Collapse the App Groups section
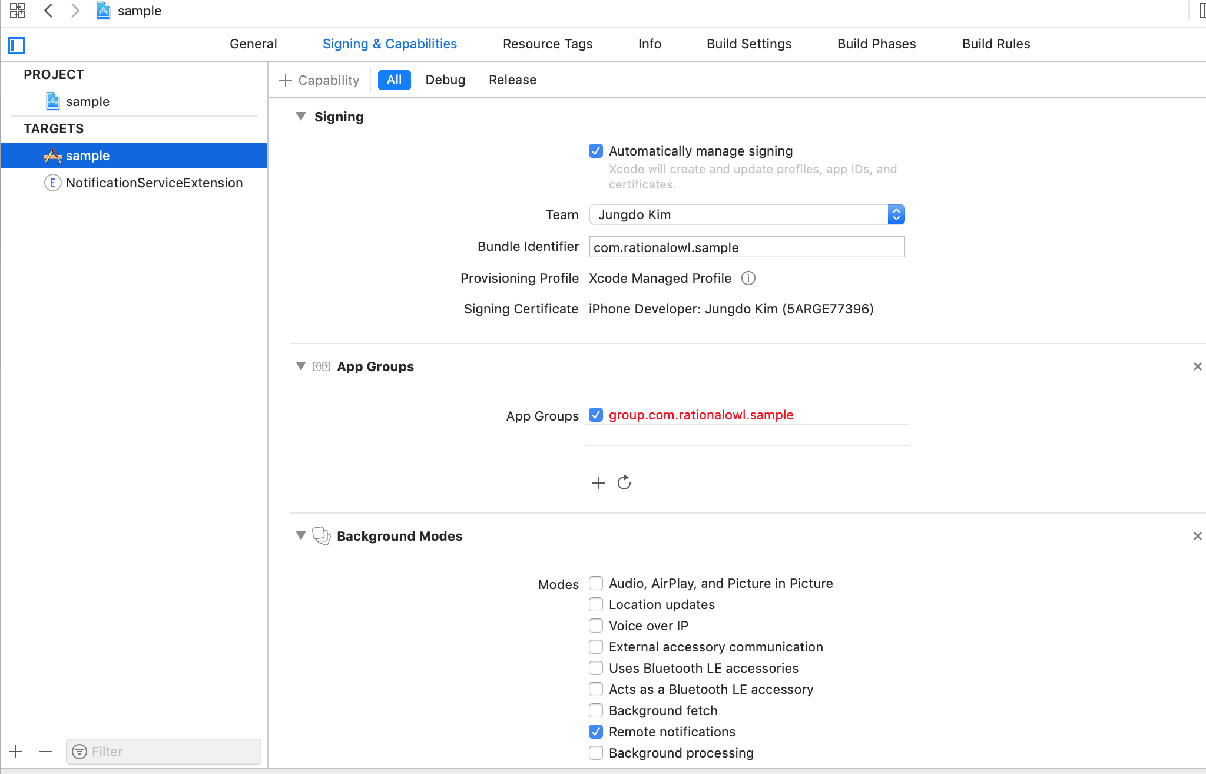The image size is (1206, 774). pos(301,366)
